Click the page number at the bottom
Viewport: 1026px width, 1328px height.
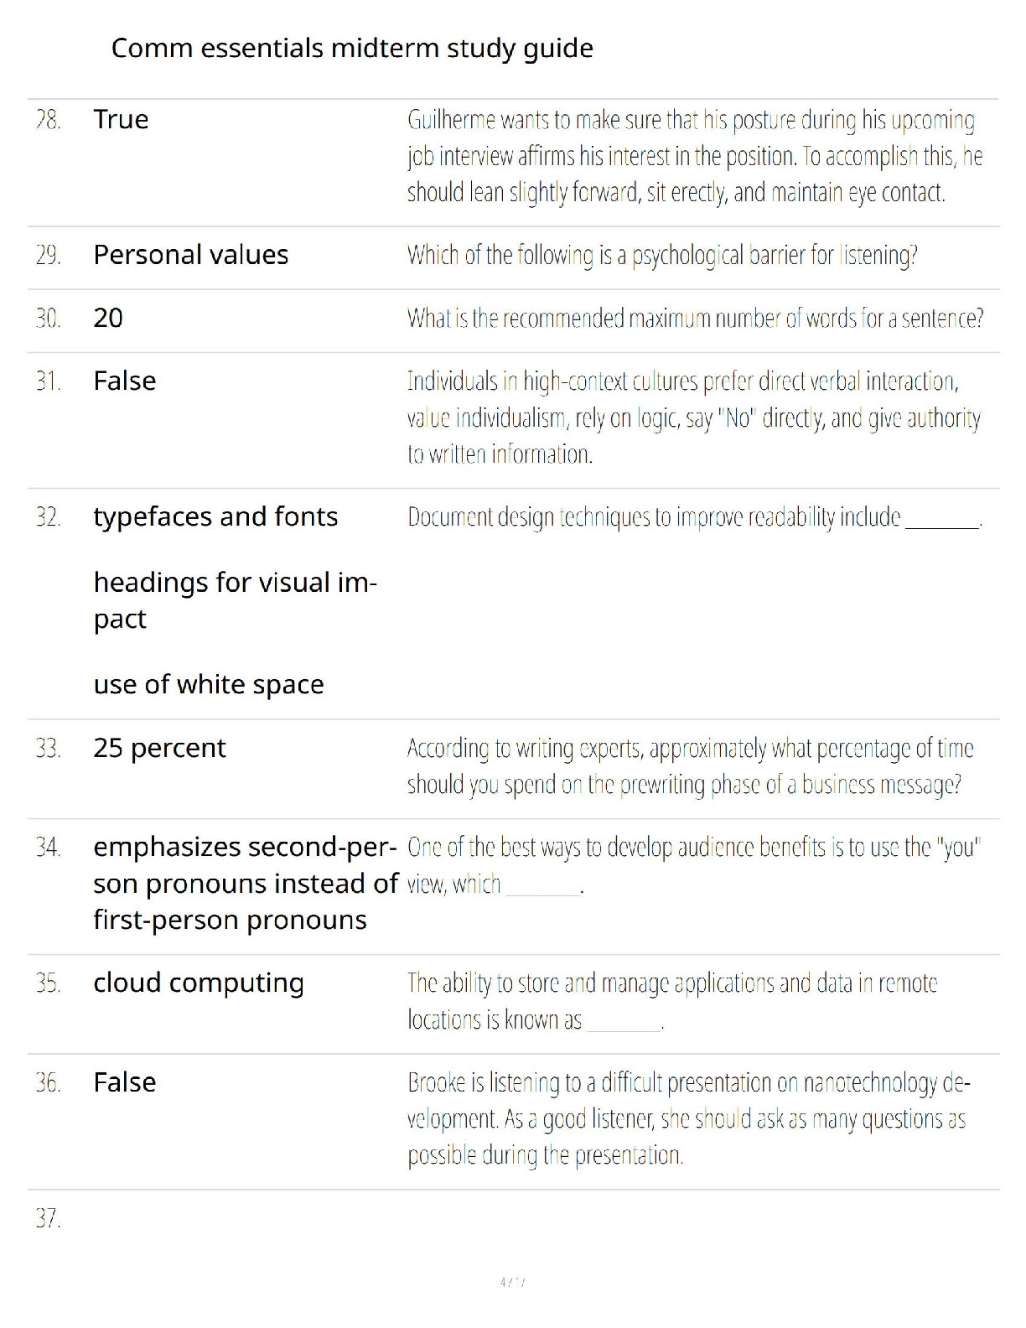(513, 1282)
